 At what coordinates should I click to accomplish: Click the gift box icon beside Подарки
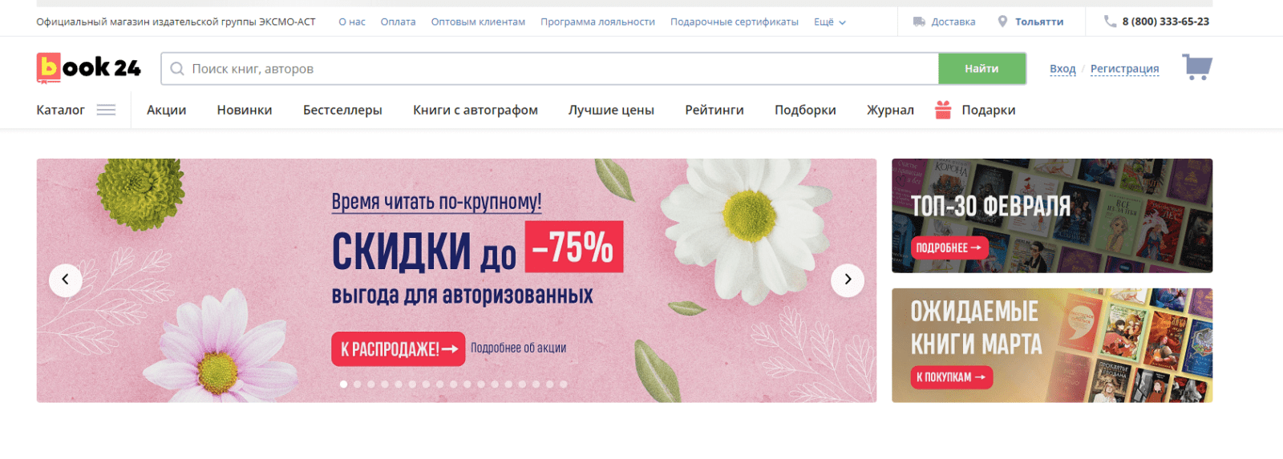(x=943, y=110)
